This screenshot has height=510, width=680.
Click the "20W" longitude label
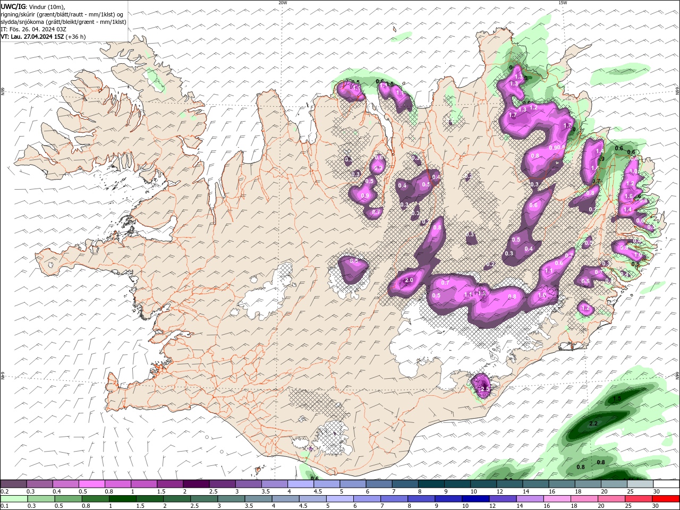pyautogui.click(x=283, y=3)
